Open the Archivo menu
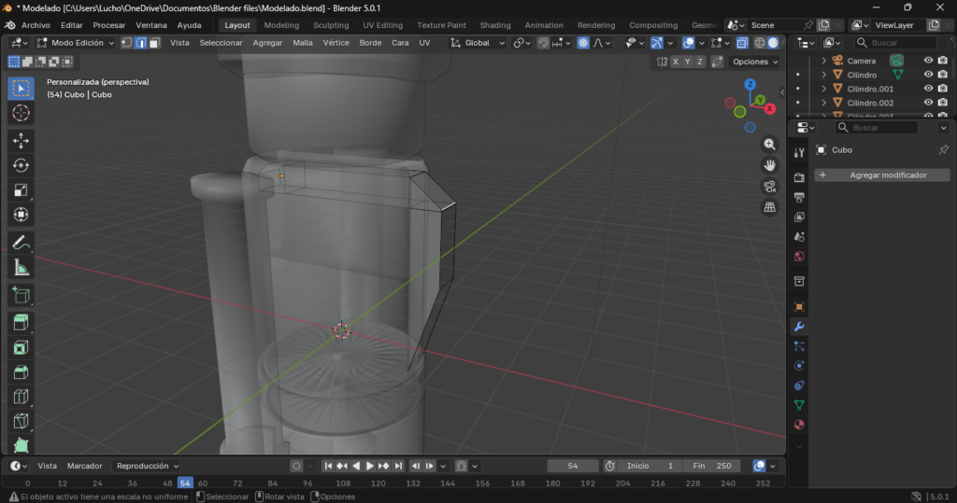This screenshot has height=503, width=957. [x=36, y=25]
